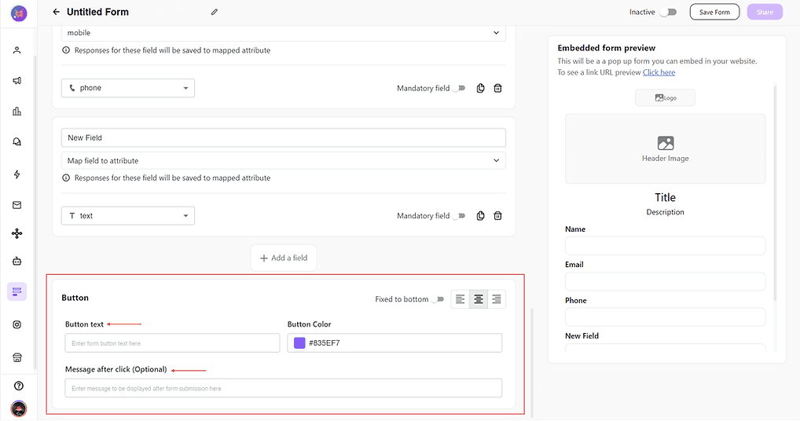
Task: Click the app logo in the sidebar
Action: point(19,13)
